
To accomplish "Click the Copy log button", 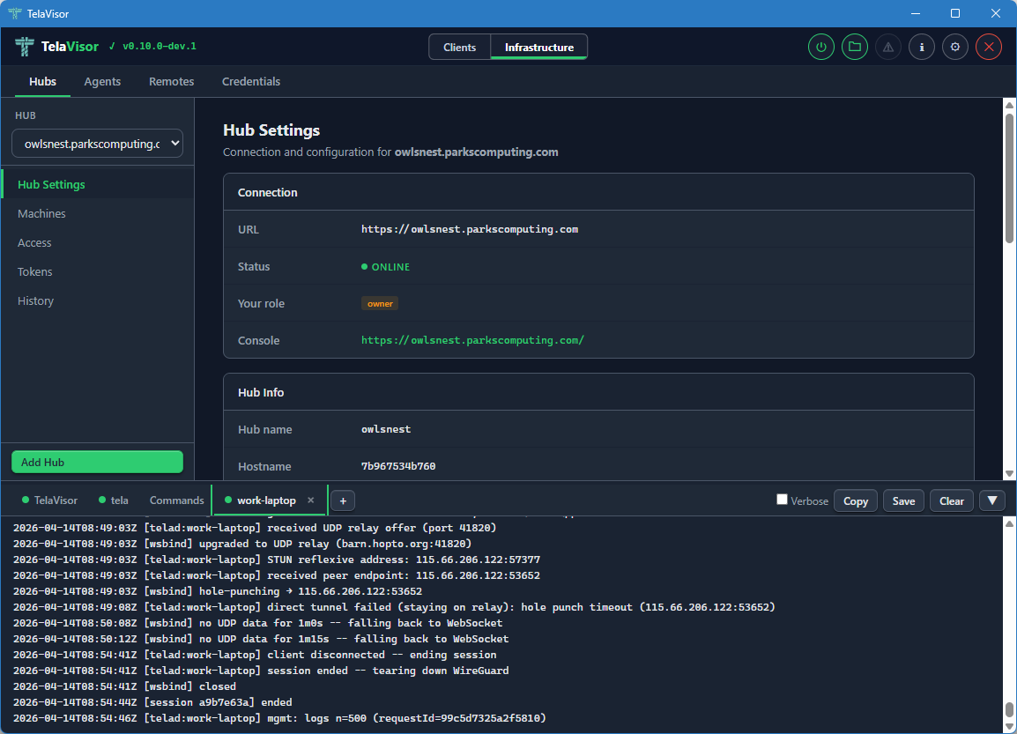I will click(x=856, y=500).
